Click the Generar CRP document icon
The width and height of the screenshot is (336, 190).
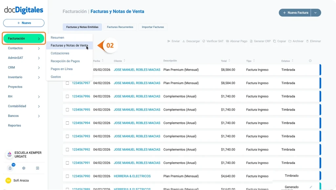point(251,41)
